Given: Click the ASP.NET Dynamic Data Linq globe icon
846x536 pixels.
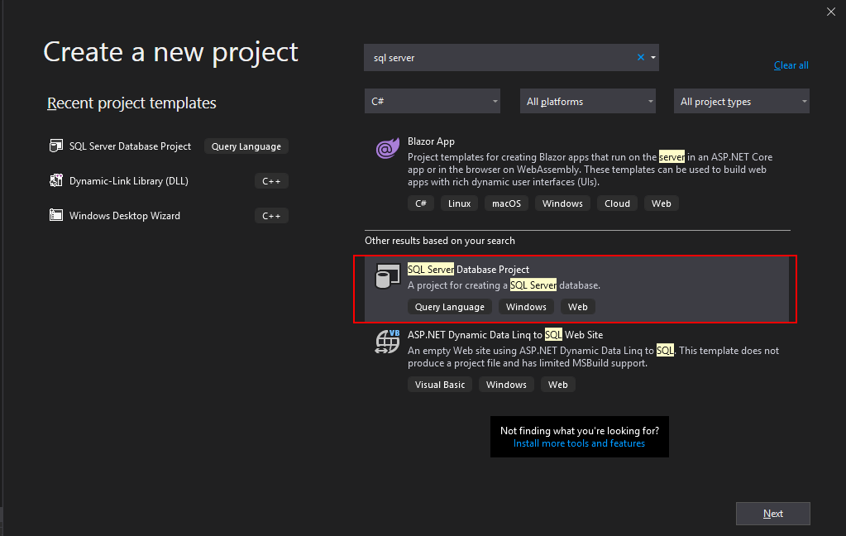Looking at the screenshot, I should (386, 342).
